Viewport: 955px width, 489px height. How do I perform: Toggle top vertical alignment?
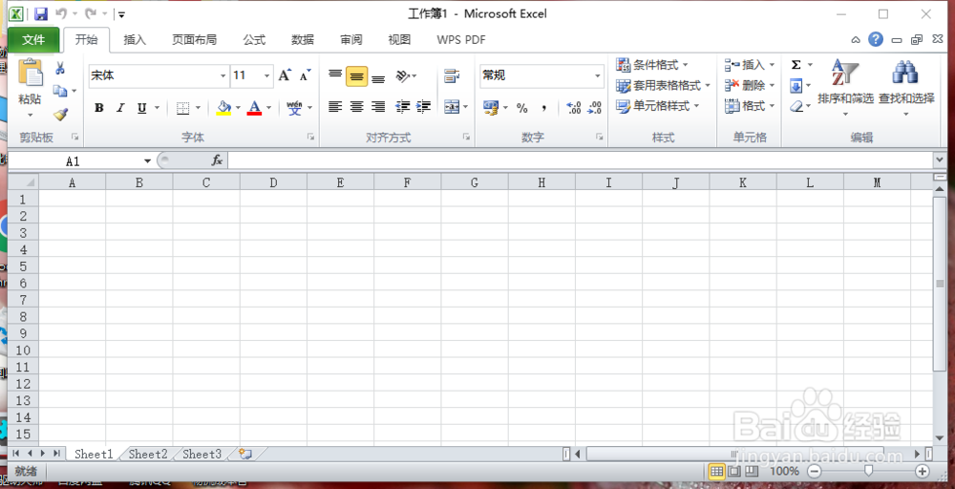point(335,75)
